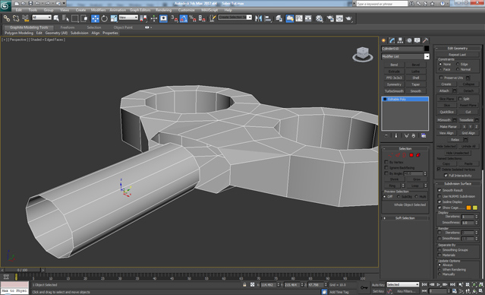Screen dimensions: 485x295
Task: Enable the By Vertex checkbox
Action: pyautogui.click(x=386, y=162)
